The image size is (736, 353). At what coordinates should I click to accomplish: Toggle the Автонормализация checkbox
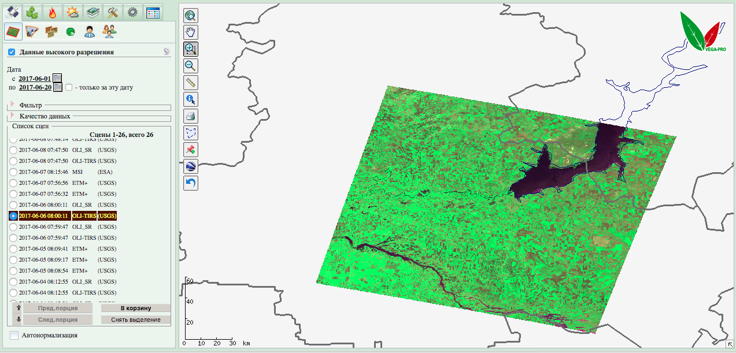pos(14,335)
